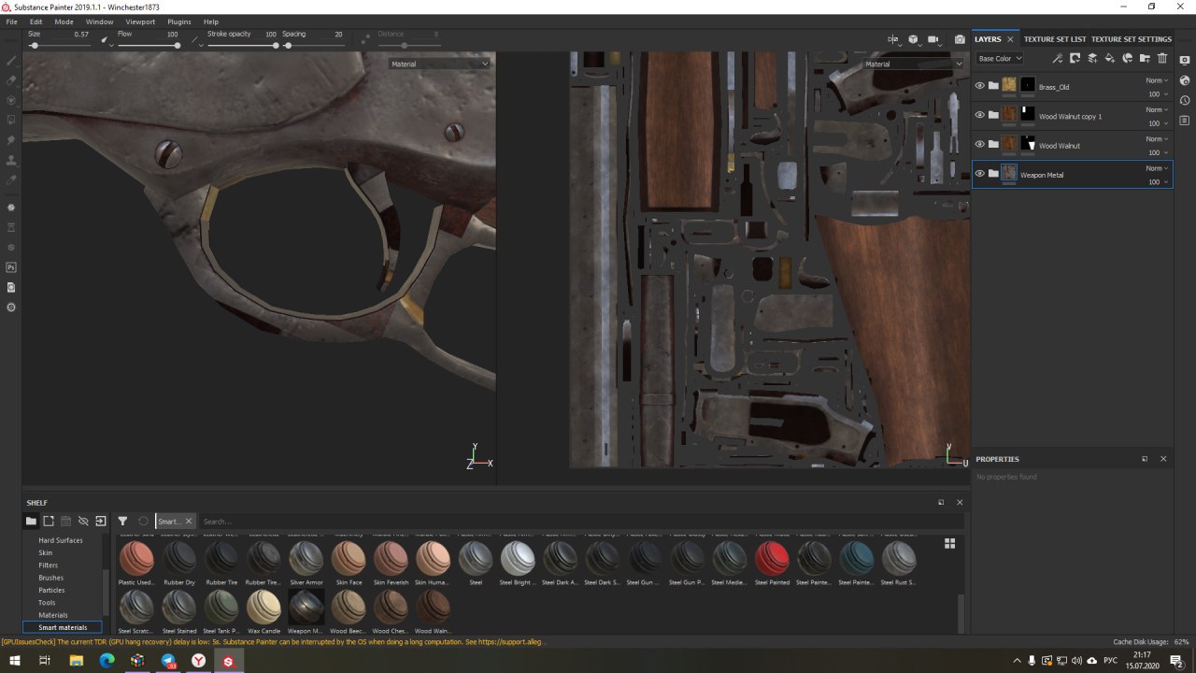1196x673 pixels.
Task: Open Yandex Browser from the taskbar
Action: (199, 661)
